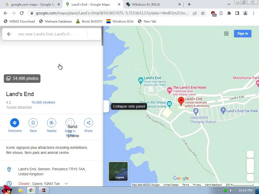Image resolution: width=259 pixels, height=194 pixels.
Task: Close the Wibdows 91 tab
Action: coord(180,5)
